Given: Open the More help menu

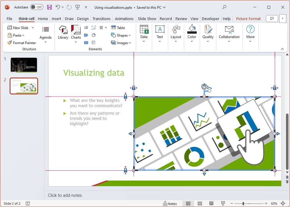Looking at the screenshot, I should tap(250, 34).
